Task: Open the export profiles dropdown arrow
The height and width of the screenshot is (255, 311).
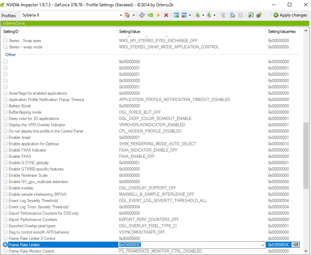Action: [x=203, y=15]
